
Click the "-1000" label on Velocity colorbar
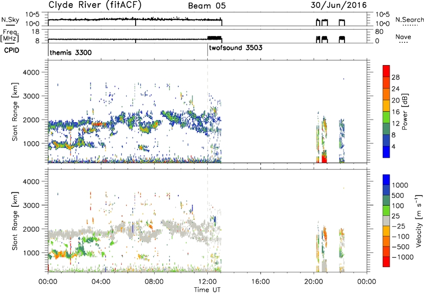[402, 257]
